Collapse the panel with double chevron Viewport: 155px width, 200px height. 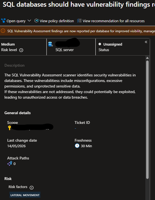[146, 42]
